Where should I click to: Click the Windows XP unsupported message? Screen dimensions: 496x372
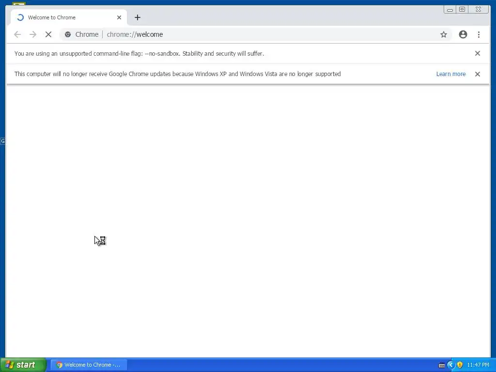[x=177, y=74]
